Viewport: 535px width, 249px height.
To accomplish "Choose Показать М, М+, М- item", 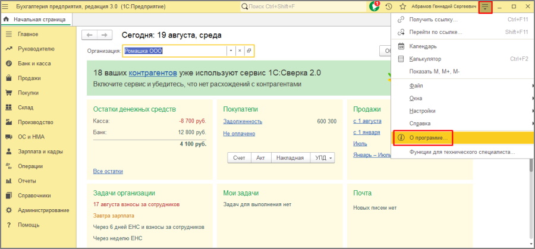I will pyautogui.click(x=462, y=72).
